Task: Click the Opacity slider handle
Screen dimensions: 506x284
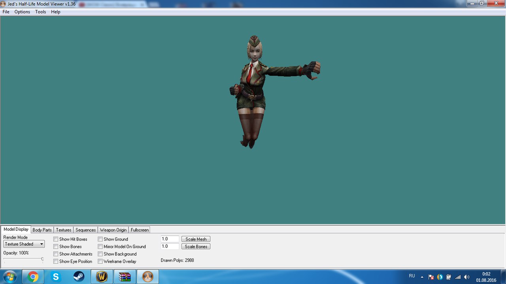Action: pos(42,259)
